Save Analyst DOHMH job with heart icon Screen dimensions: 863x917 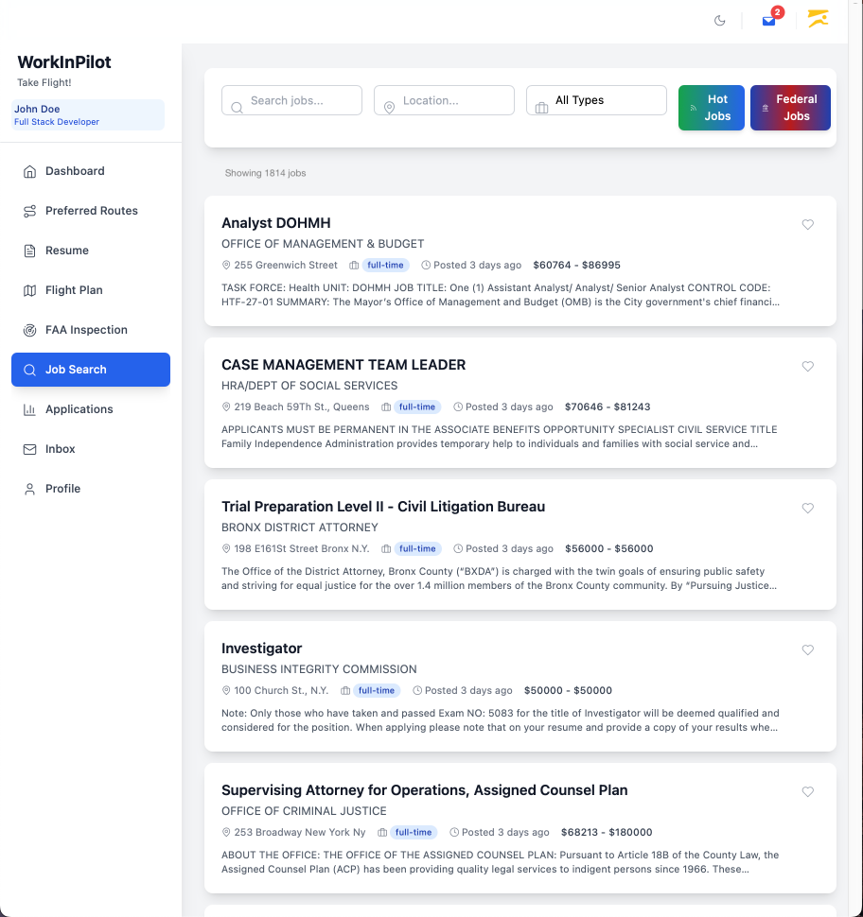click(807, 225)
